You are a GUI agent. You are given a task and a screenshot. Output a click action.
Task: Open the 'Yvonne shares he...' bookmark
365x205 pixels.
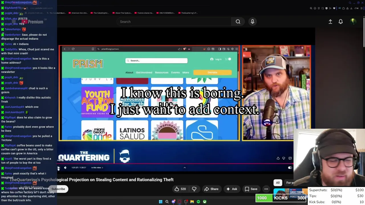click(143, 13)
